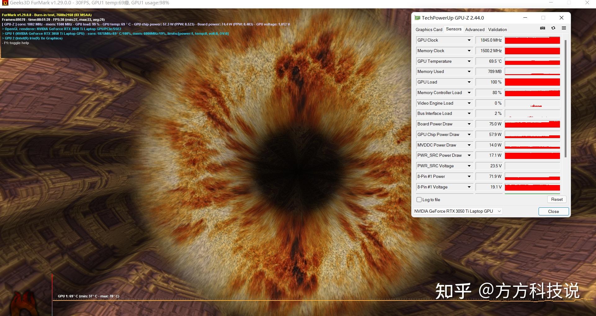Open the MVDDC Power Draw dropdown

coord(469,145)
